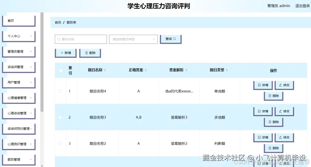This screenshot has height=167, width=311.
Task: Expand the 咨询师预约管理 sidebar menu
Action: coord(19,129)
